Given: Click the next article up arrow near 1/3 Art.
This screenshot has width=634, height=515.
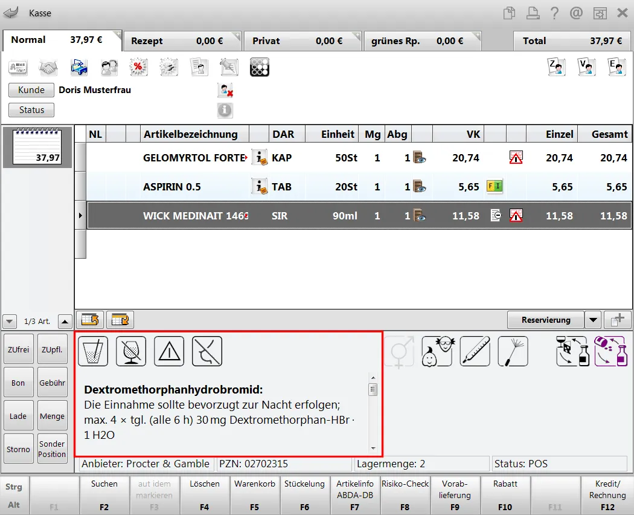Looking at the screenshot, I should [65, 322].
